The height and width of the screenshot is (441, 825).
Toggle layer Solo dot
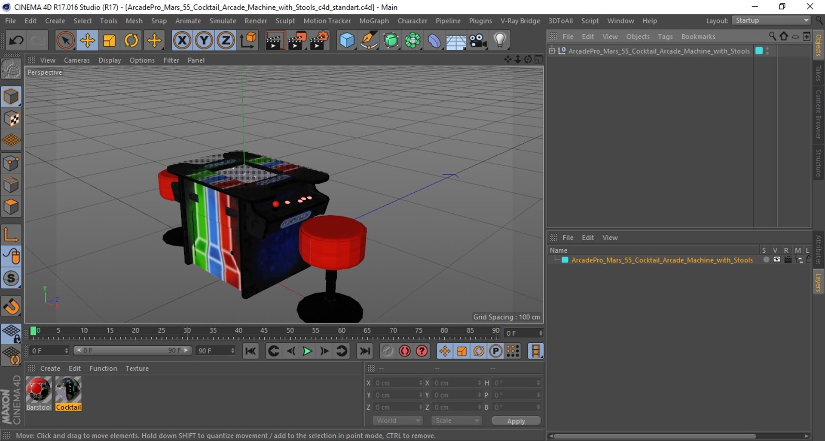766,260
